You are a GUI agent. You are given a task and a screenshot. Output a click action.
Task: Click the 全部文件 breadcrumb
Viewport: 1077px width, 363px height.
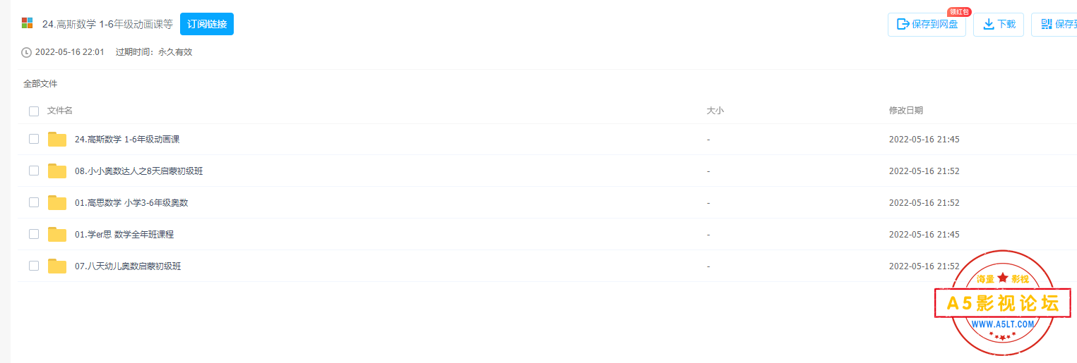(x=40, y=84)
